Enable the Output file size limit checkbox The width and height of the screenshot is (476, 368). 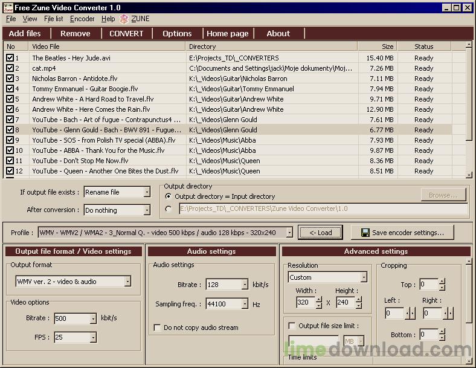coord(292,326)
